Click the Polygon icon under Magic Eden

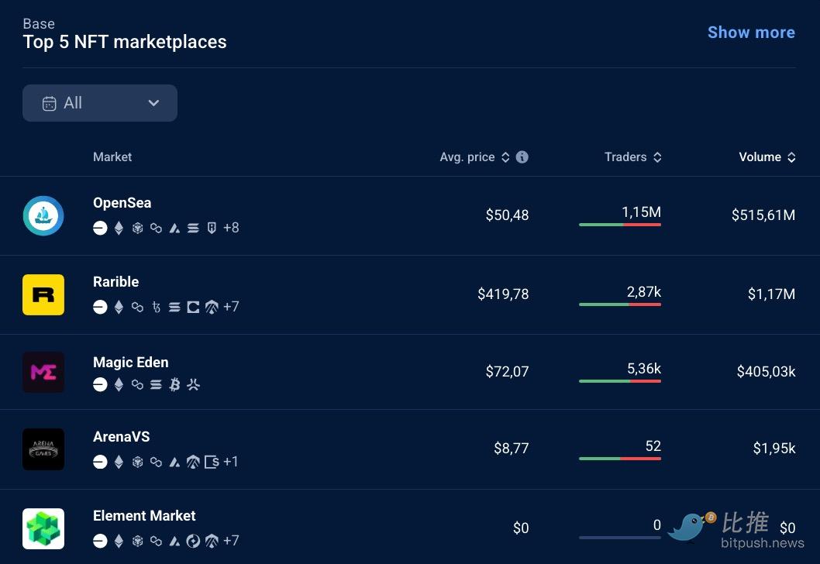pyautogui.click(x=137, y=385)
